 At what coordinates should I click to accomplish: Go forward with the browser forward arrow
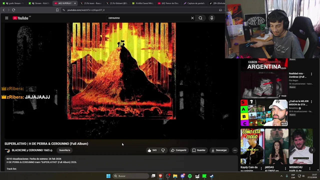point(8,10)
